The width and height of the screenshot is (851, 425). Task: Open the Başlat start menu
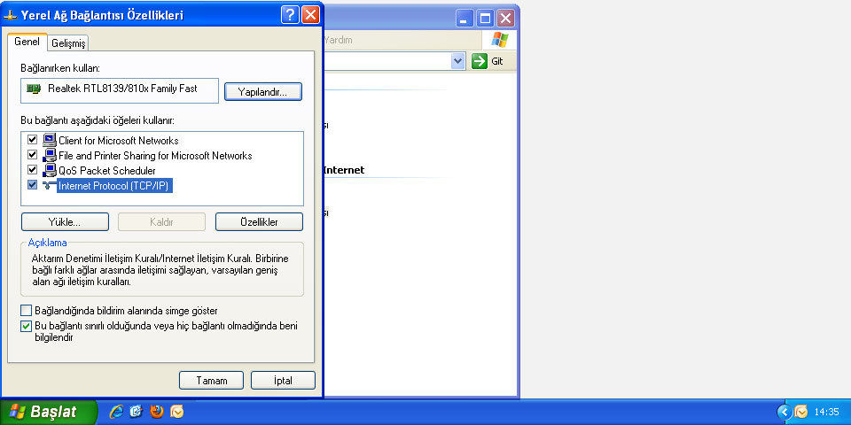(x=49, y=412)
